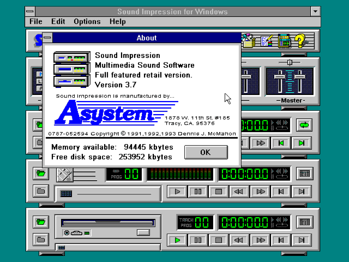Viewport: 349px width, 262px height.
Task: Click Next Track on the CD deck
Action: tap(302, 240)
